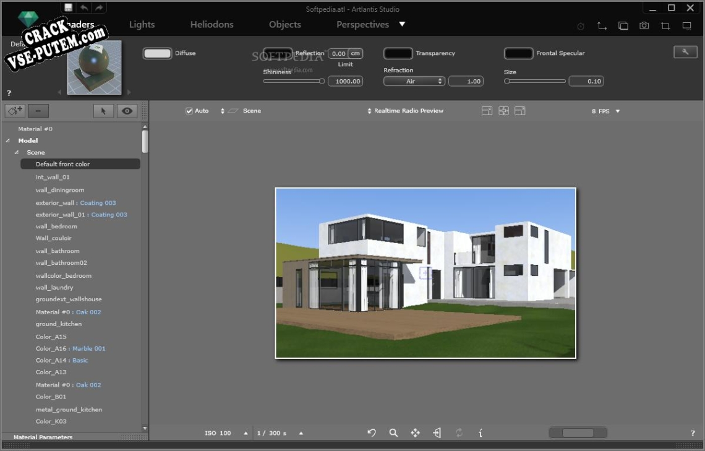Collapse the Scene tree node
The width and height of the screenshot is (705, 451).
point(17,152)
